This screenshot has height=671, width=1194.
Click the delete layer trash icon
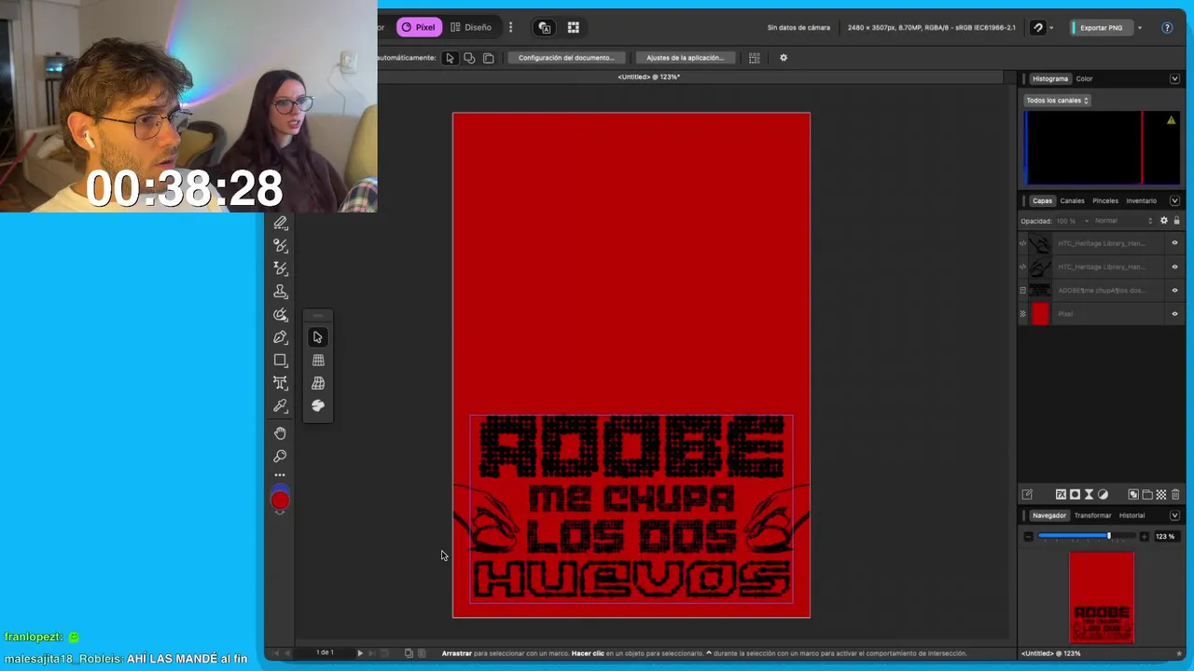point(1175,495)
